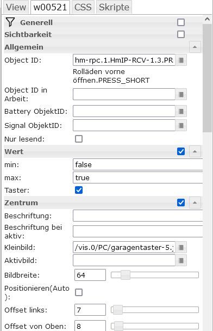The height and width of the screenshot is (331, 213).
Task: Click the Kleinbild path field
Action: pos(124,247)
